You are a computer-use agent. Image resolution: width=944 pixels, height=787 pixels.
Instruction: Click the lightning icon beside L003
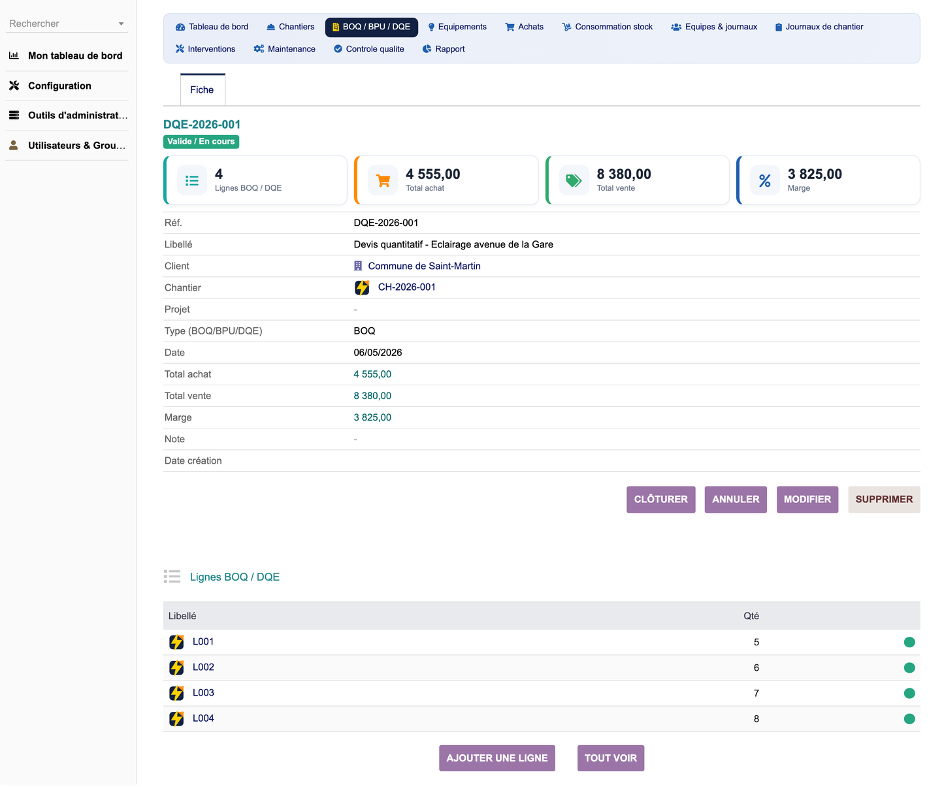[176, 693]
